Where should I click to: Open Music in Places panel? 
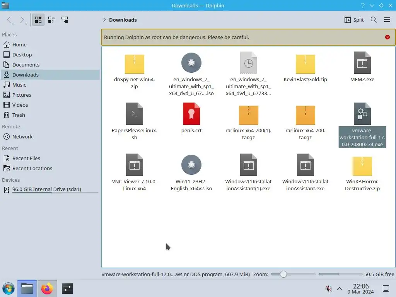click(50, 85)
